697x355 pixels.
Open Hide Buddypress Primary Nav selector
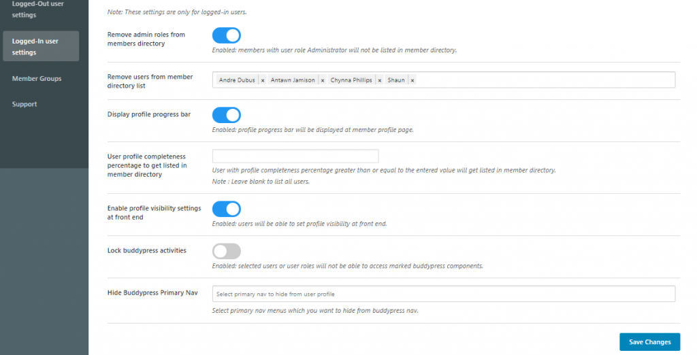tap(444, 294)
